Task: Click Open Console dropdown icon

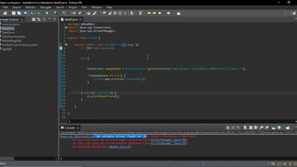Action: (x=288, y=128)
